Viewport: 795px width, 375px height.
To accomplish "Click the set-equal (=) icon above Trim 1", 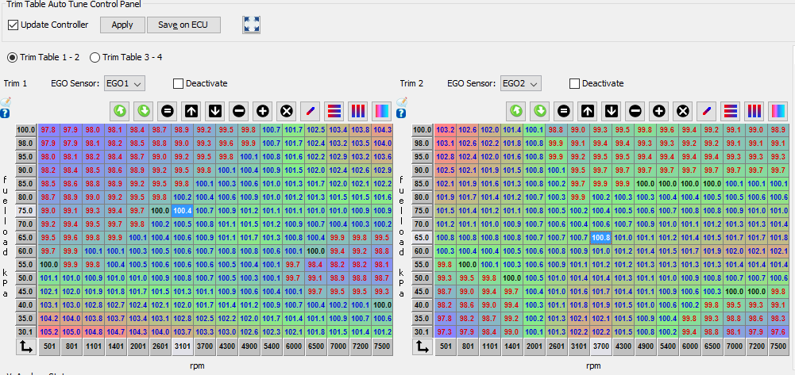I will pyautogui.click(x=168, y=111).
